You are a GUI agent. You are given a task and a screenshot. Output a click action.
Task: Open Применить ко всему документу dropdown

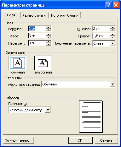[x=48, y=110]
